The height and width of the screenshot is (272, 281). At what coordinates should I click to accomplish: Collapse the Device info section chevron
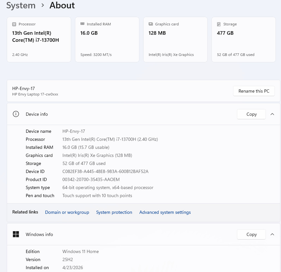272,114
